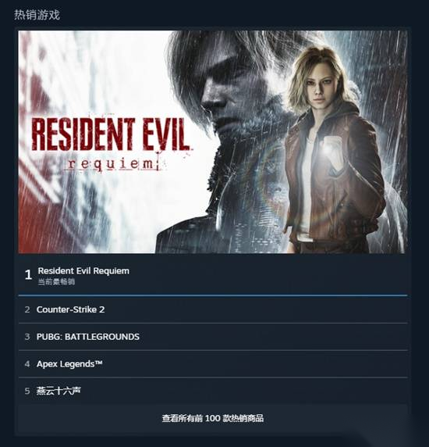The image size is (429, 447).
Task: Select the top-ranked Resident Evil Requiem entry title
Action: click(83, 271)
